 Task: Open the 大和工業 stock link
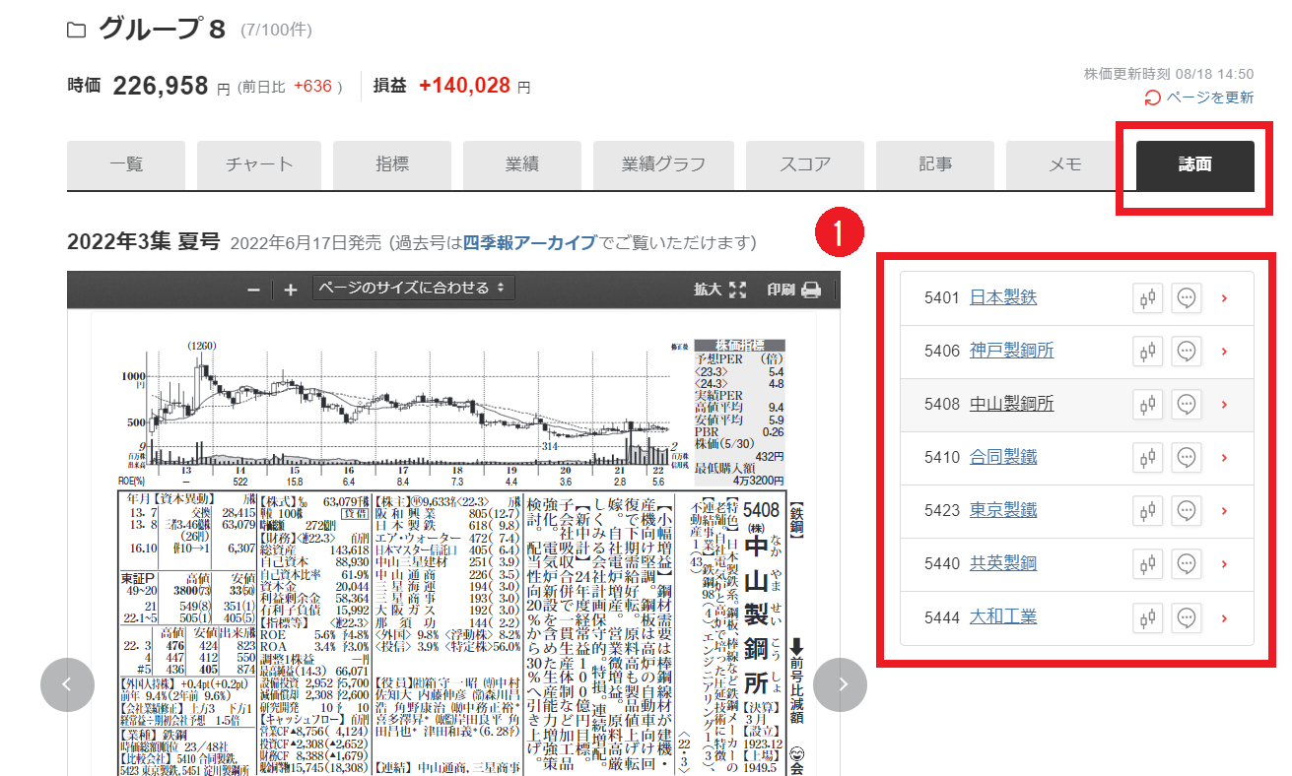[1003, 617]
